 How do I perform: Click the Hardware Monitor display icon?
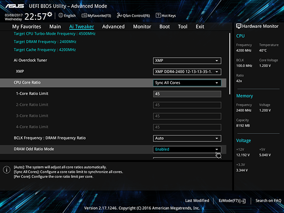click(239, 26)
